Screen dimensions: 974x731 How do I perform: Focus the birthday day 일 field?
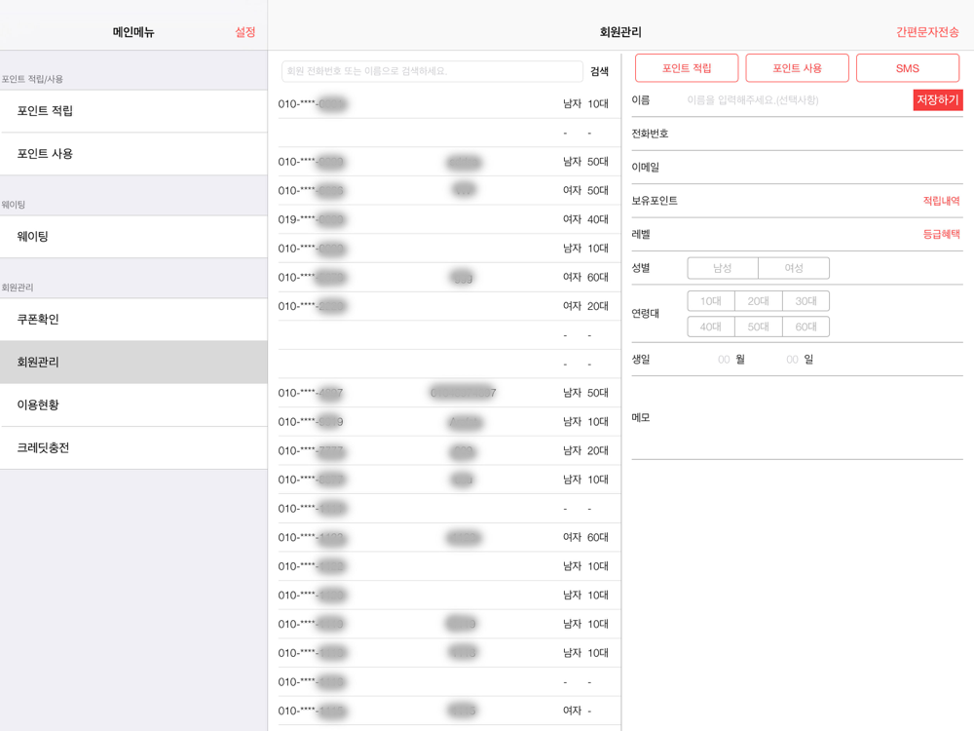pyautogui.click(x=792, y=360)
